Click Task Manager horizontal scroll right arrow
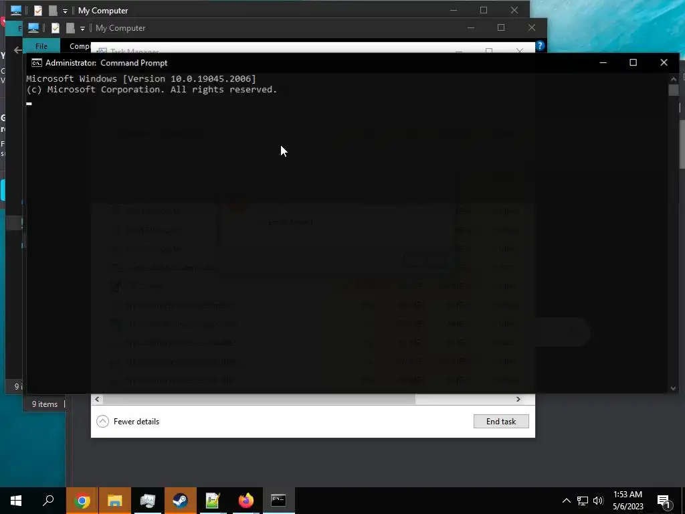685x514 pixels. click(x=518, y=399)
